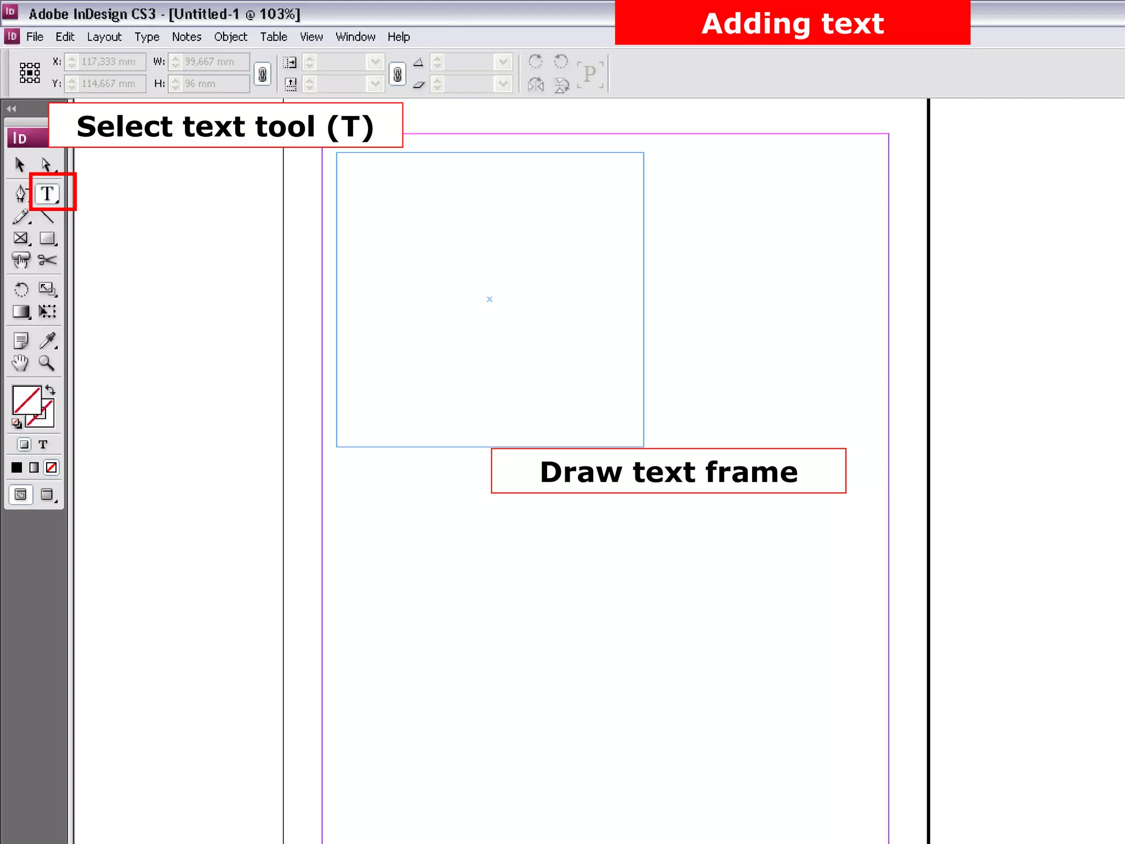Select the Rotate tool in toolbox

click(21, 289)
